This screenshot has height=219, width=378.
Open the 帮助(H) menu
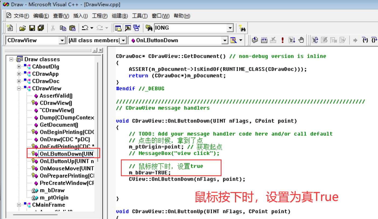click(x=182, y=16)
